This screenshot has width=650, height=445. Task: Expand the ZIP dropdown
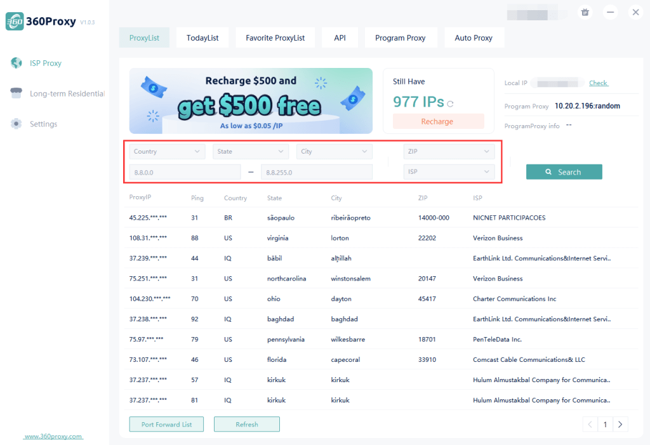[449, 151]
